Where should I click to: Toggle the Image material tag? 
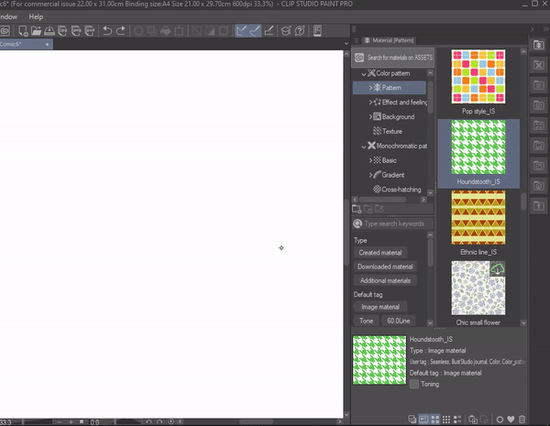pyautogui.click(x=380, y=307)
